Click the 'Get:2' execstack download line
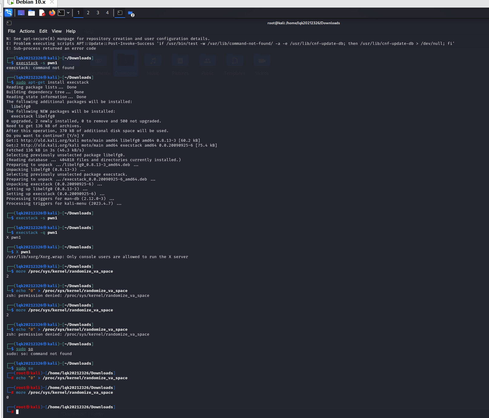The height and width of the screenshot is (418, 489). (112, 145)
